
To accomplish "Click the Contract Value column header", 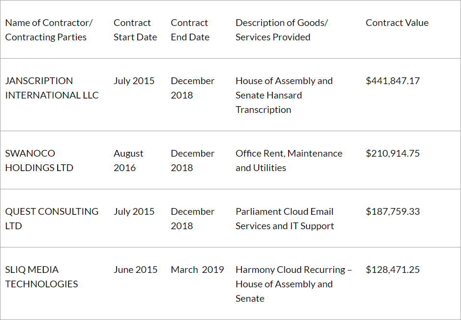I will 397,23.
